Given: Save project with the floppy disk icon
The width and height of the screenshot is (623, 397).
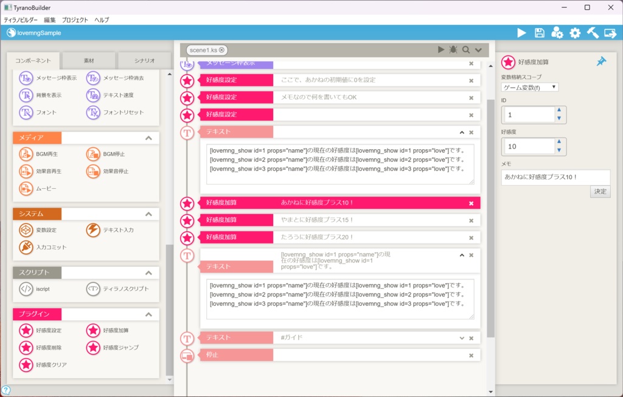Looking at the screenshot, I should click(539, 33).
